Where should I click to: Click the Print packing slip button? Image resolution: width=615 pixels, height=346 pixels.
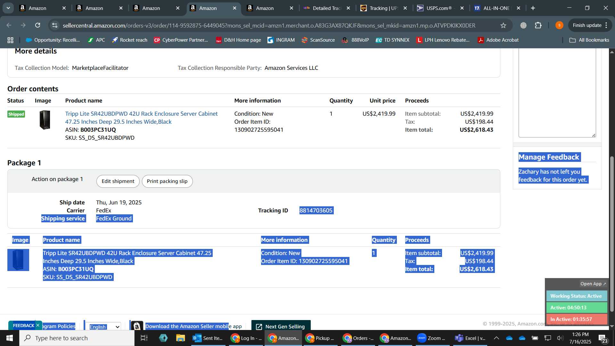point(167,181)
